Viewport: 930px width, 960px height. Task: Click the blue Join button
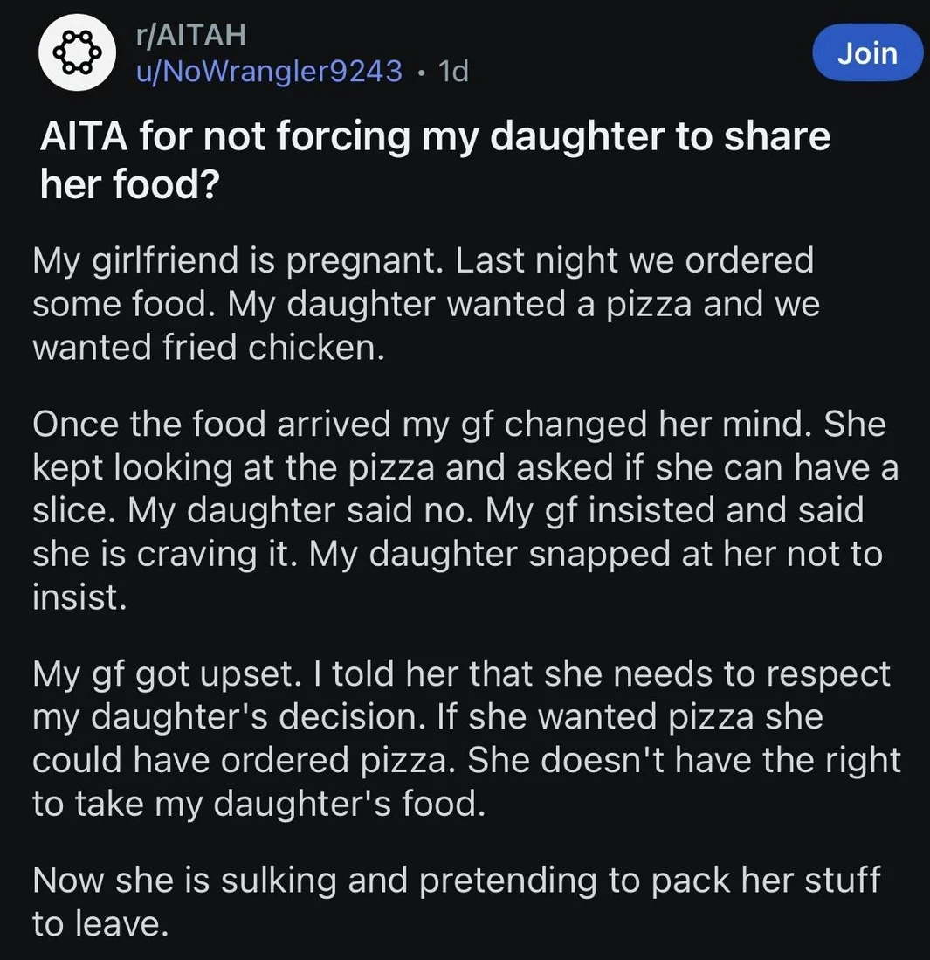click(x=867, y=52)
